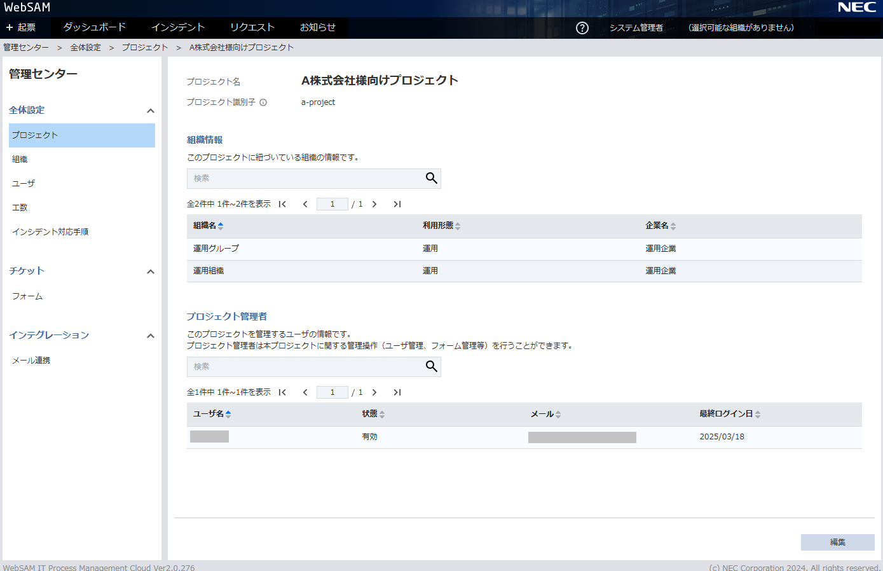The width and height of the screenshot is (883, 571).
Task: Click the search magnifier in 組織情報 section
Action: tap(432, 179)
